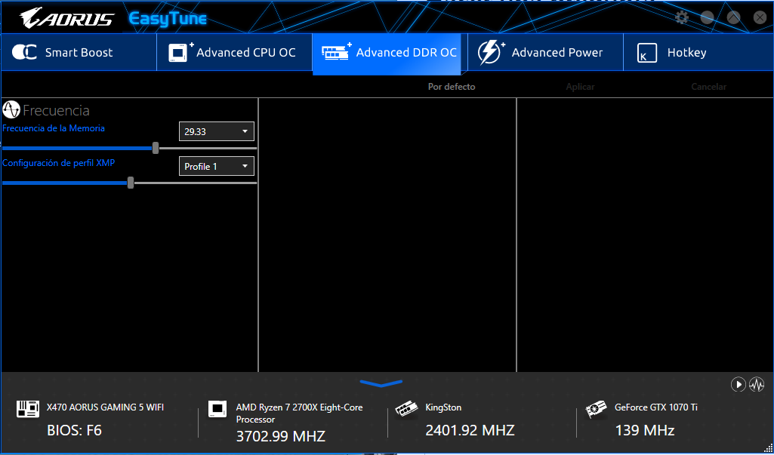This screenshot has height=455, width=774.
Task: Open the XMP Profile 1 dropdown
Action: click(x=216, y=166)
